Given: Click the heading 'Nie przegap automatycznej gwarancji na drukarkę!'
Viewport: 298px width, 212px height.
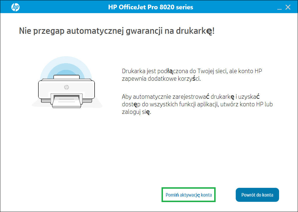Looking at the screenshot, I should (x=117, y=31).
